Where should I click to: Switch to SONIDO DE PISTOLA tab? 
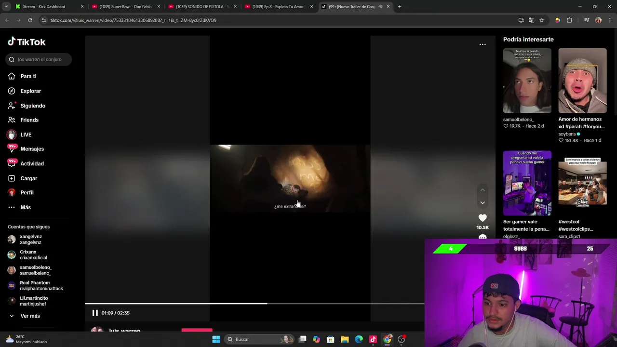[202, 7]
